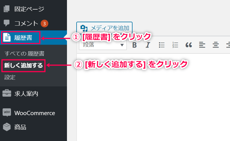Toggle italic formatting

(148, 45)
